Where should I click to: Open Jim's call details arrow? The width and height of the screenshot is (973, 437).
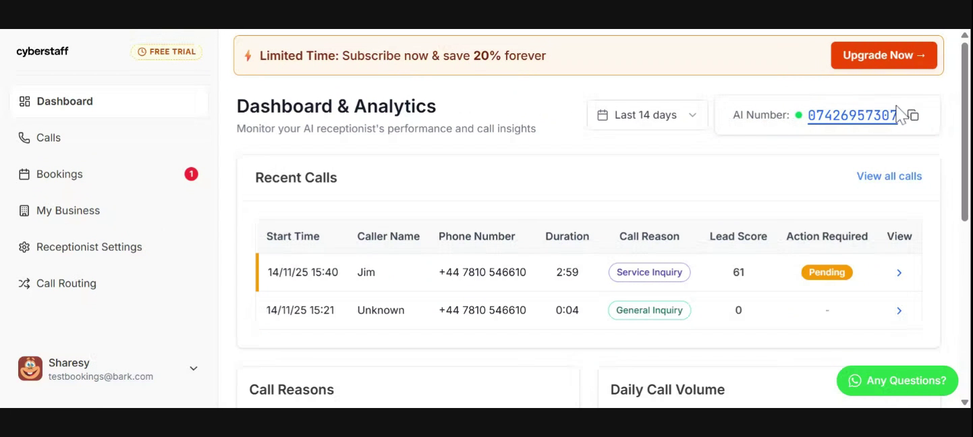(899, 273)
